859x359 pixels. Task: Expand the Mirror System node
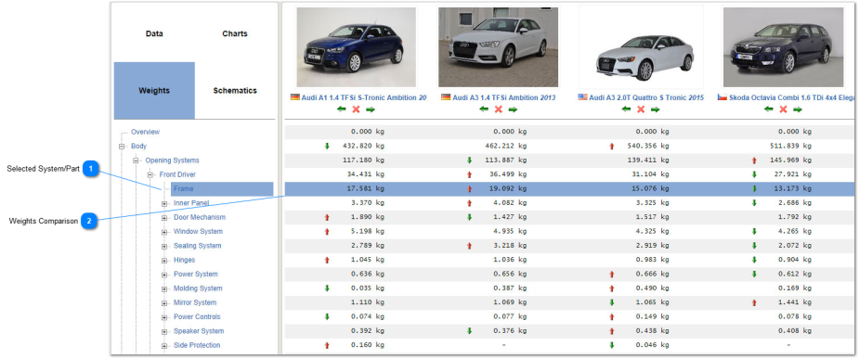[x=163, y=303]
